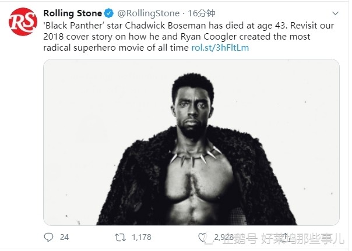Open the rol.st/3hFltLm link
The height and width of the screenshot is (251, 352).
coord(220,47)
